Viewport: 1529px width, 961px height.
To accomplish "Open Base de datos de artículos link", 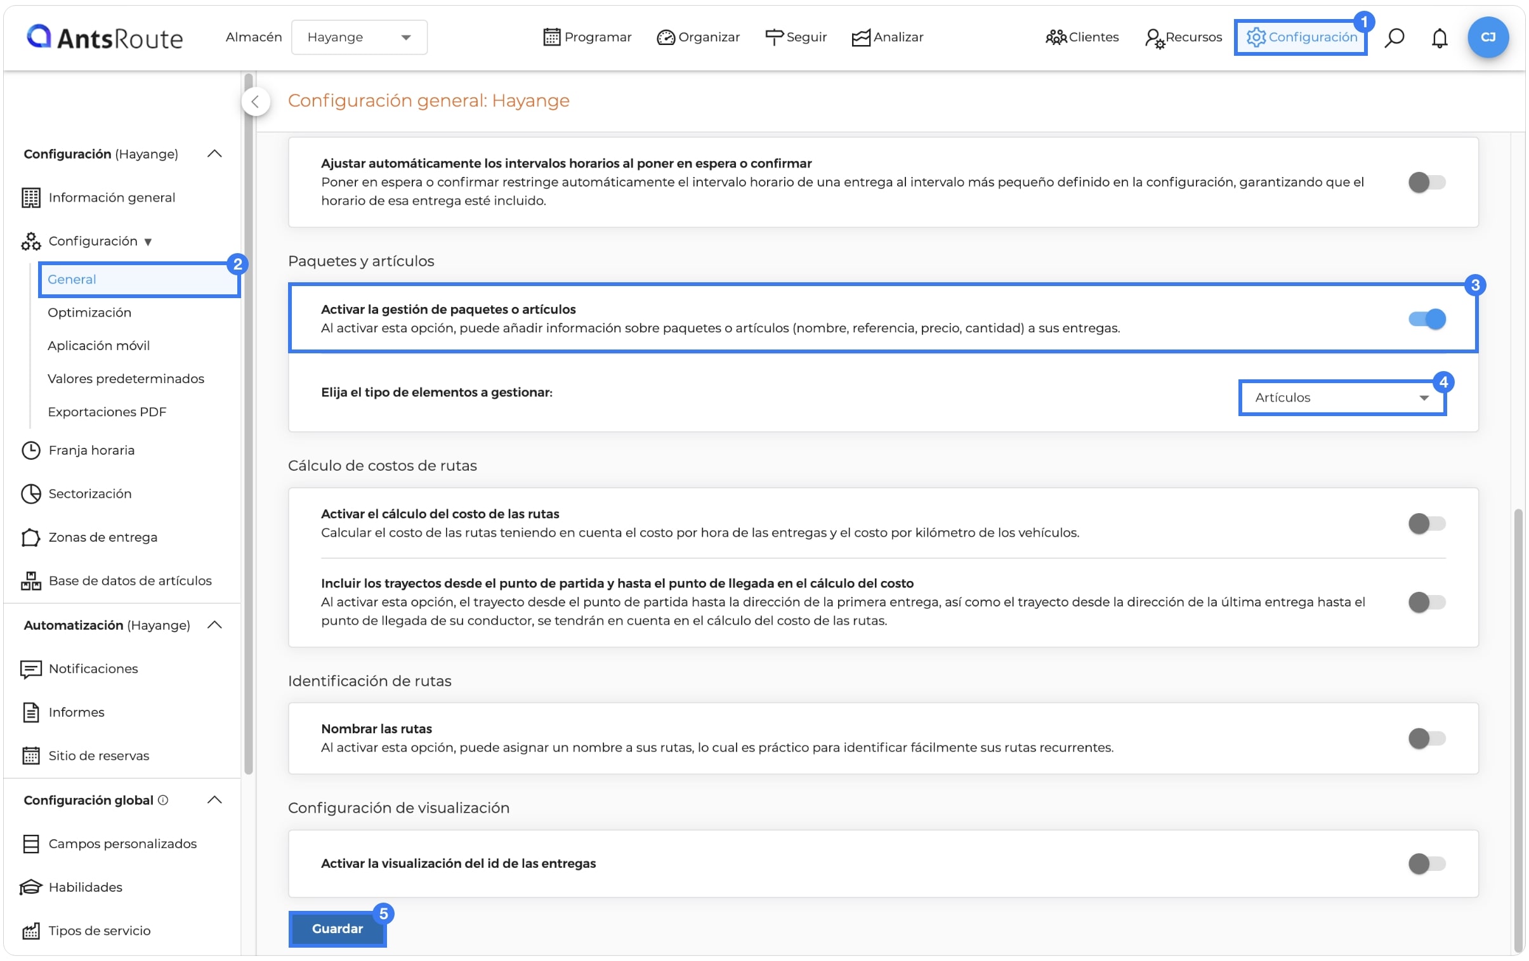I will (x=130, y=580).
